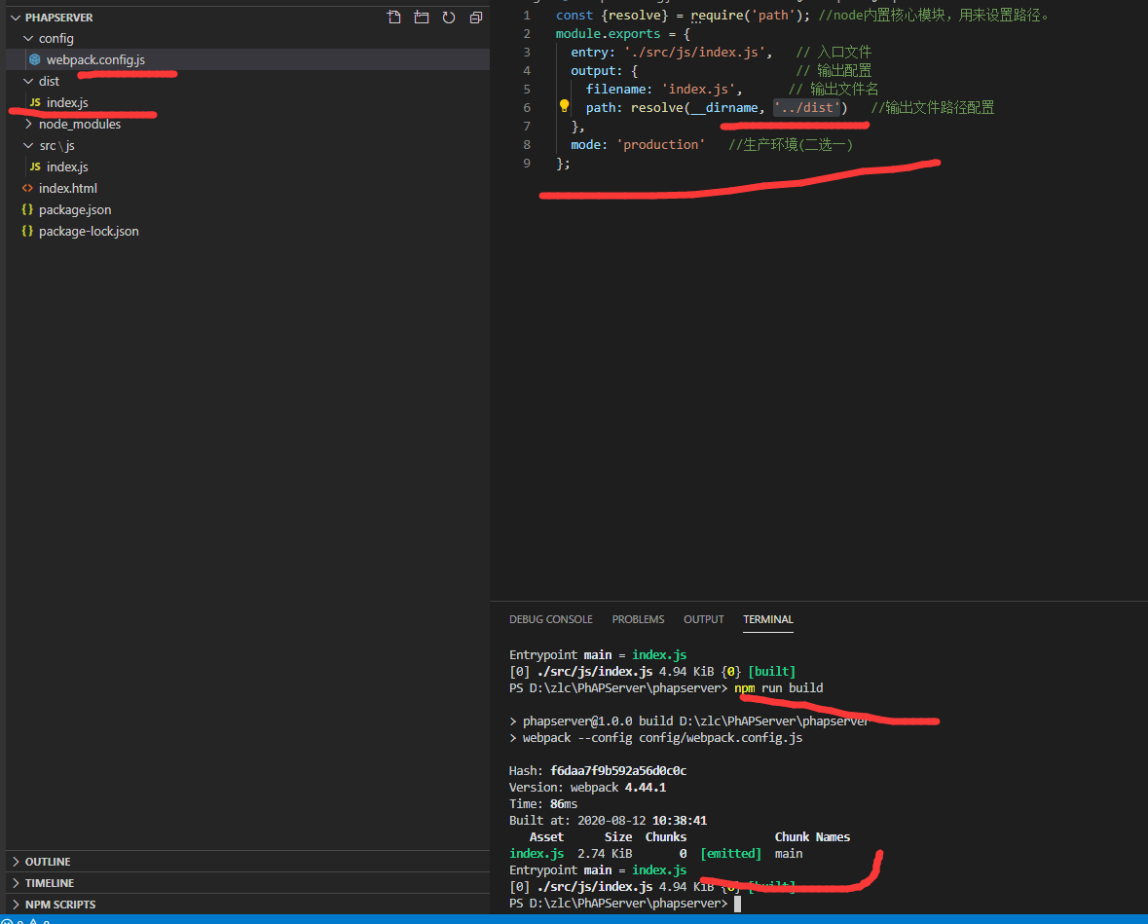The height and width of the screenshot is (924, 1148).
Task: Collapse all folders in Explorer
Action: [475, 18]
